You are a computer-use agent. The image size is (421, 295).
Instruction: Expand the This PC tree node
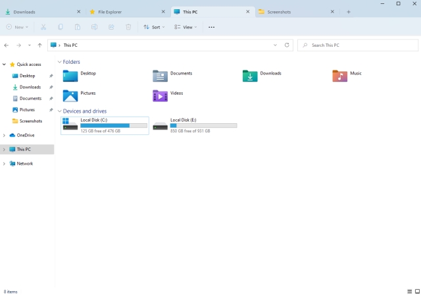point(4,149)
